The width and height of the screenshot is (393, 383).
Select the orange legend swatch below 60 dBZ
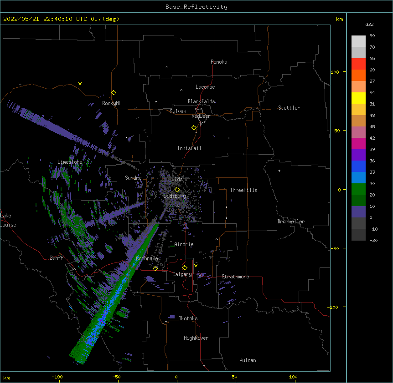358,75
